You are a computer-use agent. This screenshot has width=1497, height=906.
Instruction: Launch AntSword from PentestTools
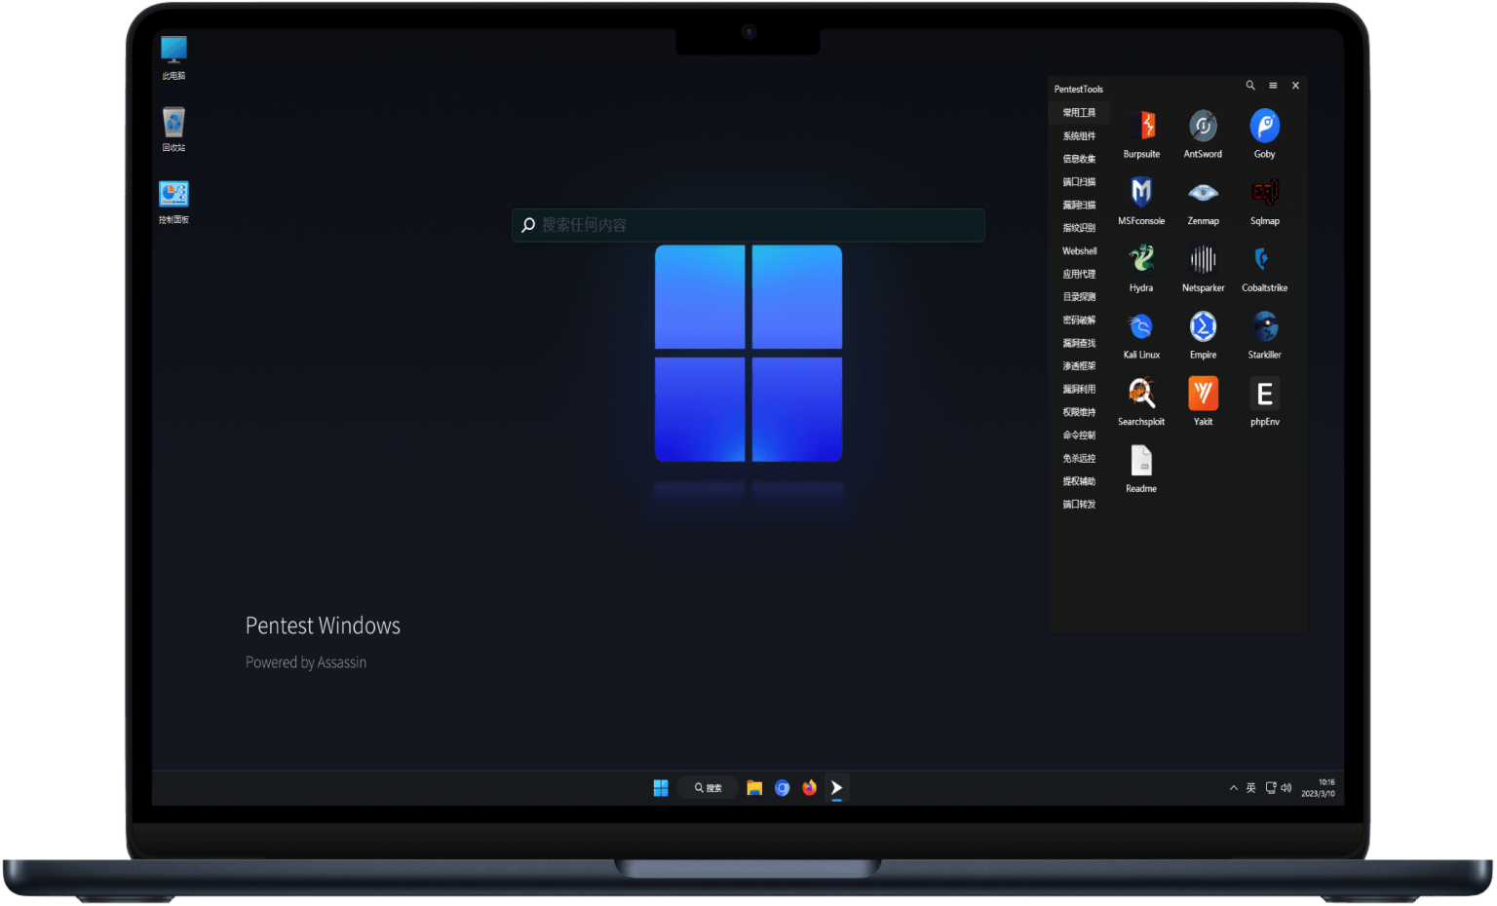click(1203, 127)
